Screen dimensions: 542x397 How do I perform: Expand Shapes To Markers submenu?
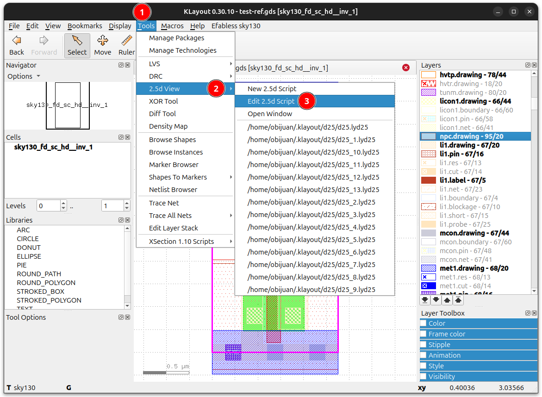pos(186,177)
